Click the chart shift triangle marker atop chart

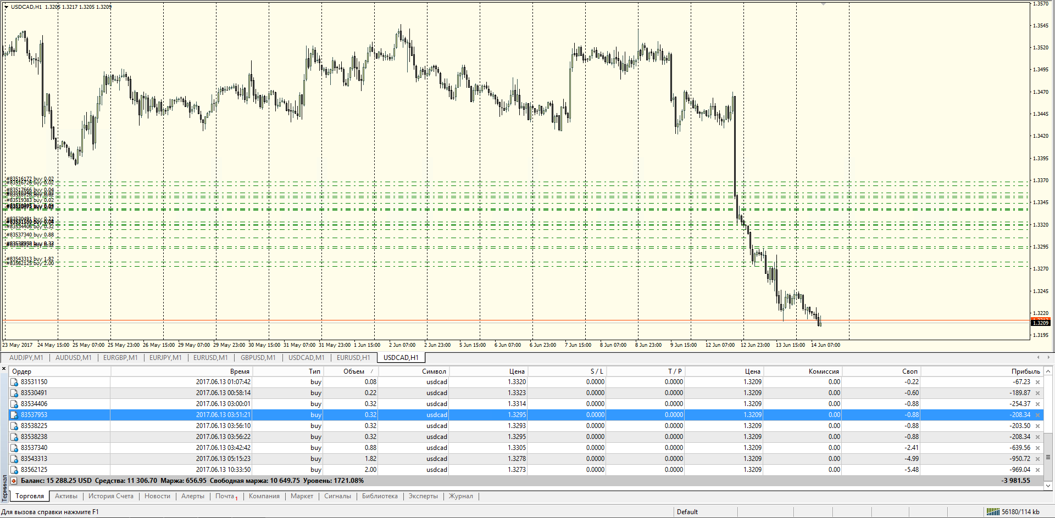pyautogui.click(x=823, y=4)
